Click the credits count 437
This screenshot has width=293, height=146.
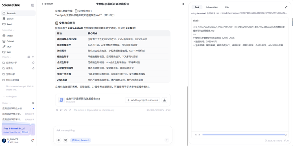(12, 142)
